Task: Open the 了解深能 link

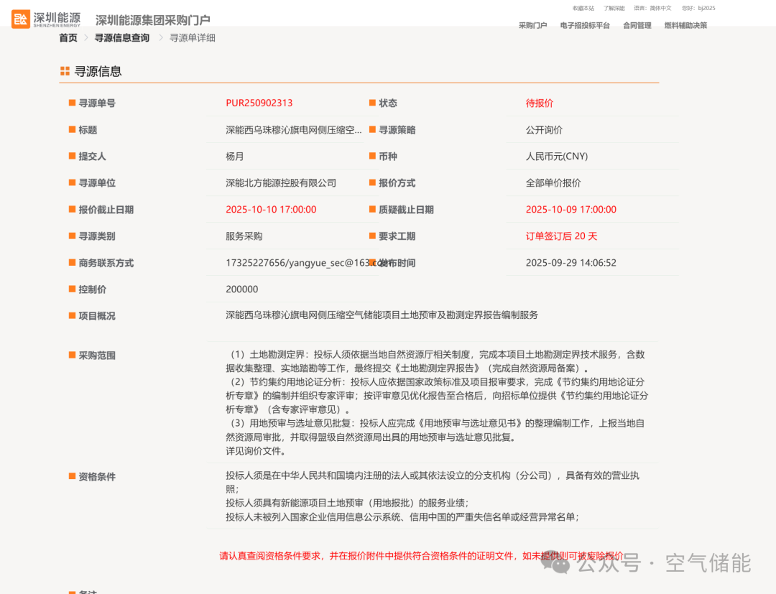Action: tap(614, 9)
